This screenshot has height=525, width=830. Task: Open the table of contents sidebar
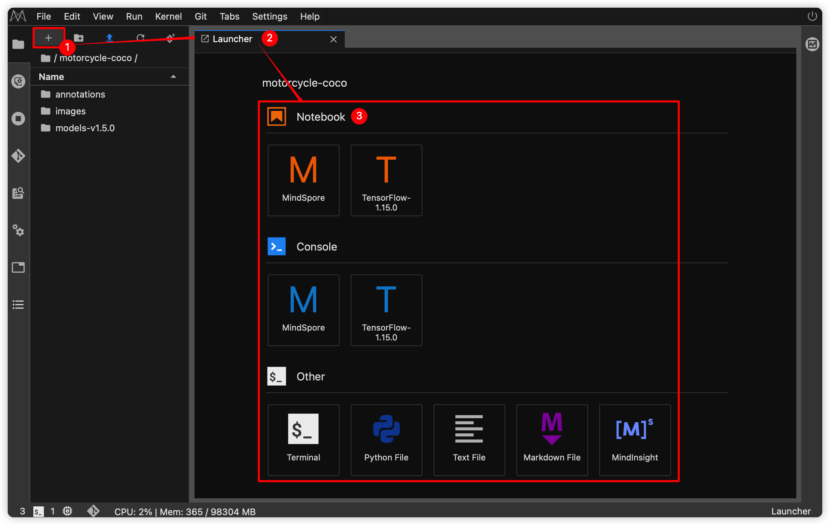(18, 305)
